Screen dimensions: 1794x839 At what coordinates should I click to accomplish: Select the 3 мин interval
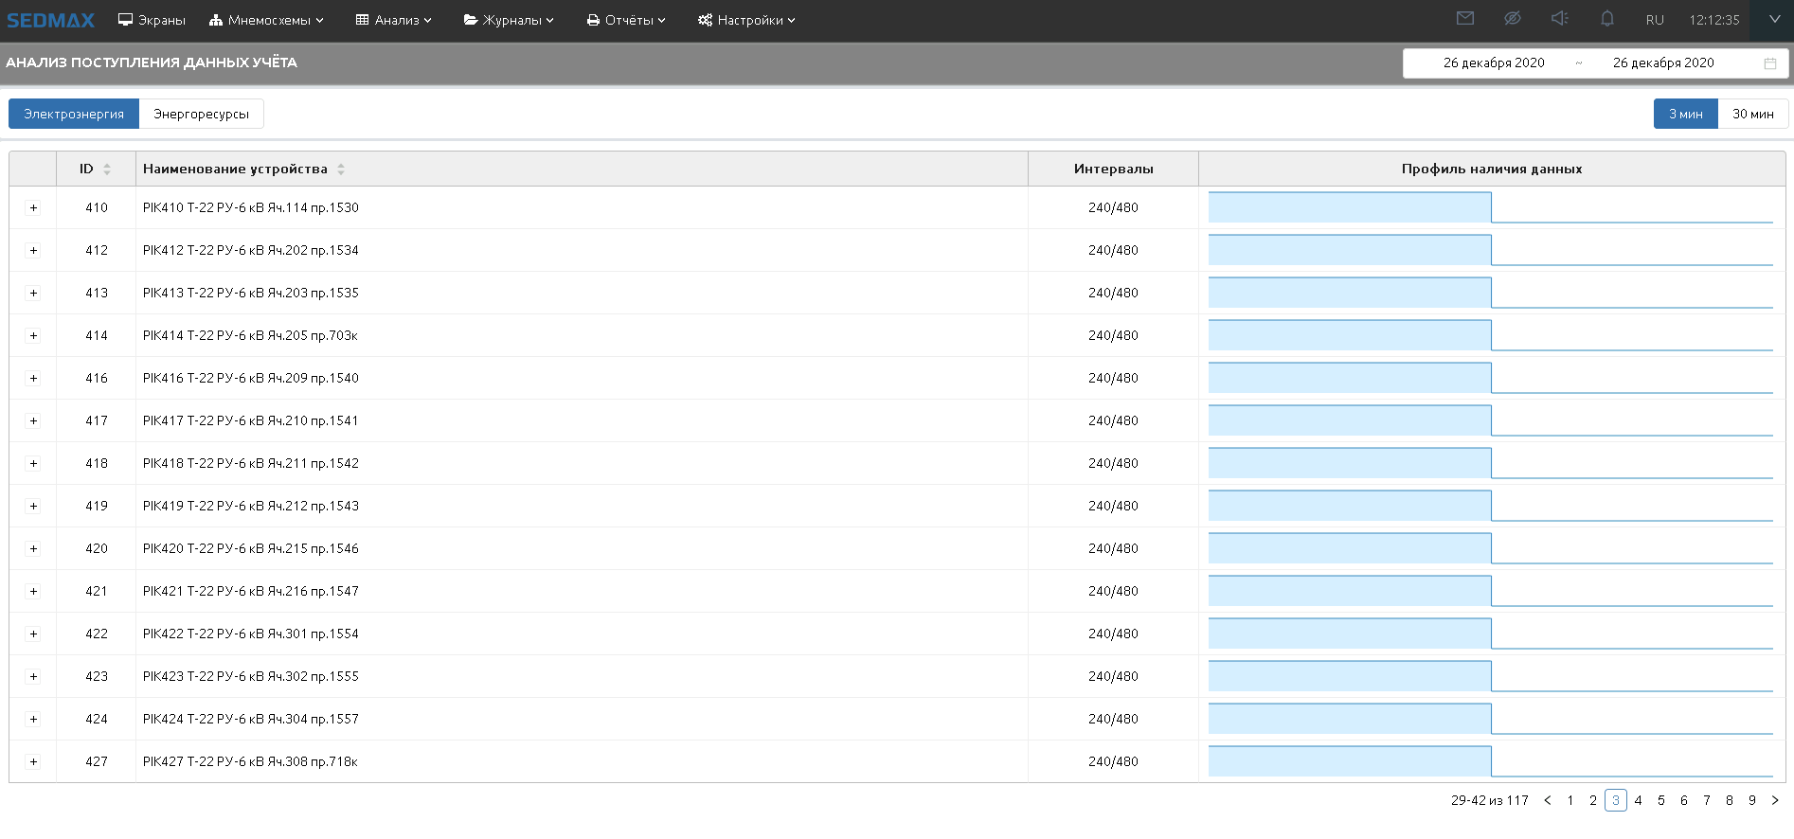pyautogui.click(x=1685, y=115)
